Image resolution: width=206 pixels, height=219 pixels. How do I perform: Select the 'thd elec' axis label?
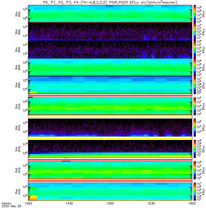pos(18,67)
